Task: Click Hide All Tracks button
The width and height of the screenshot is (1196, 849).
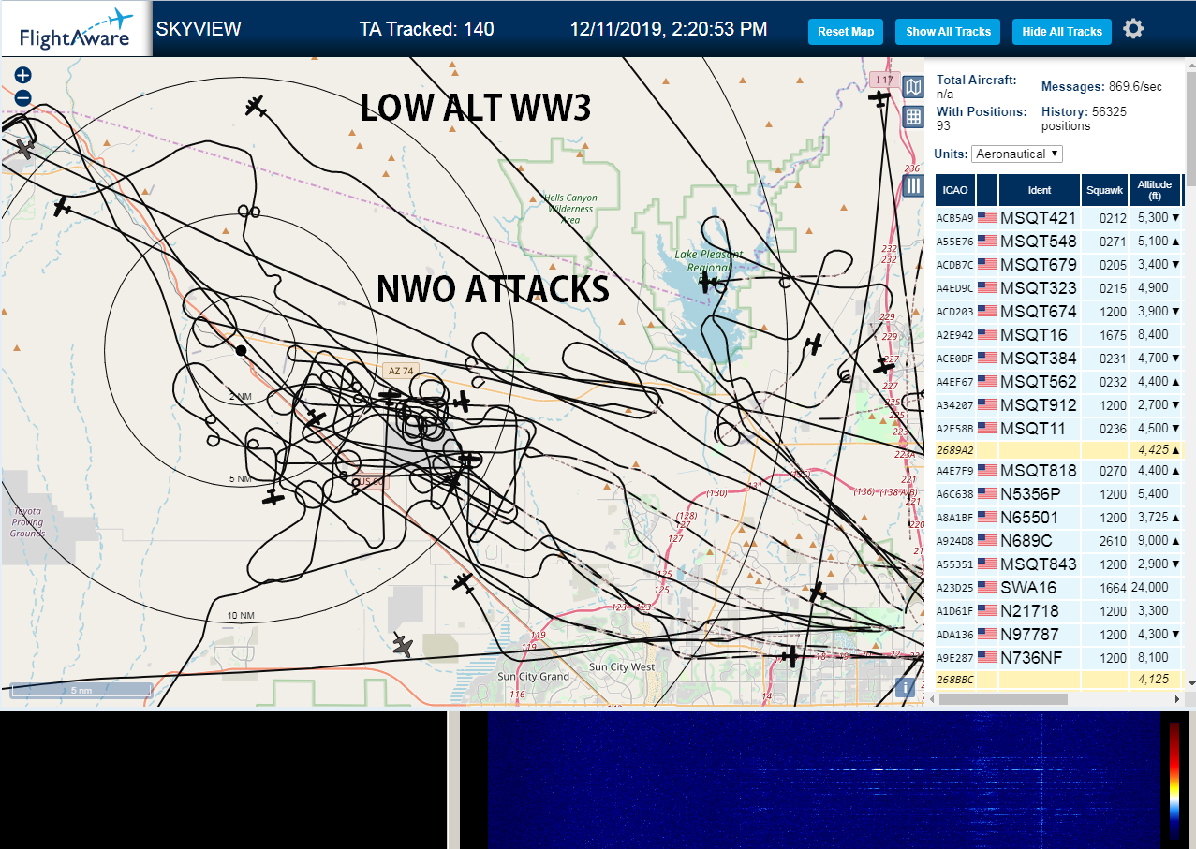Action: (x=1062, y=32)
